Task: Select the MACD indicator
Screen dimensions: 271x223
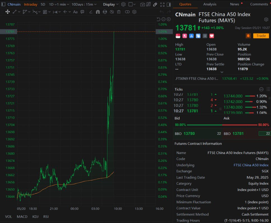Action: coord(22,217)
